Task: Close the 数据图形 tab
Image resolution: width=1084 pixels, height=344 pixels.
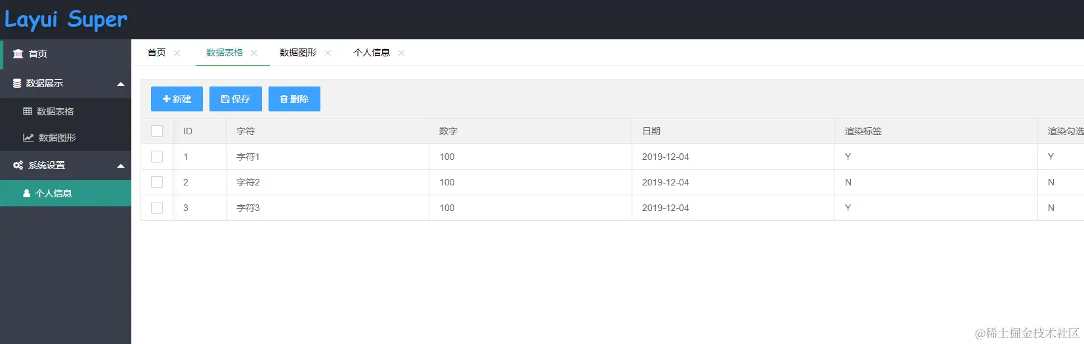Action: 328,53
